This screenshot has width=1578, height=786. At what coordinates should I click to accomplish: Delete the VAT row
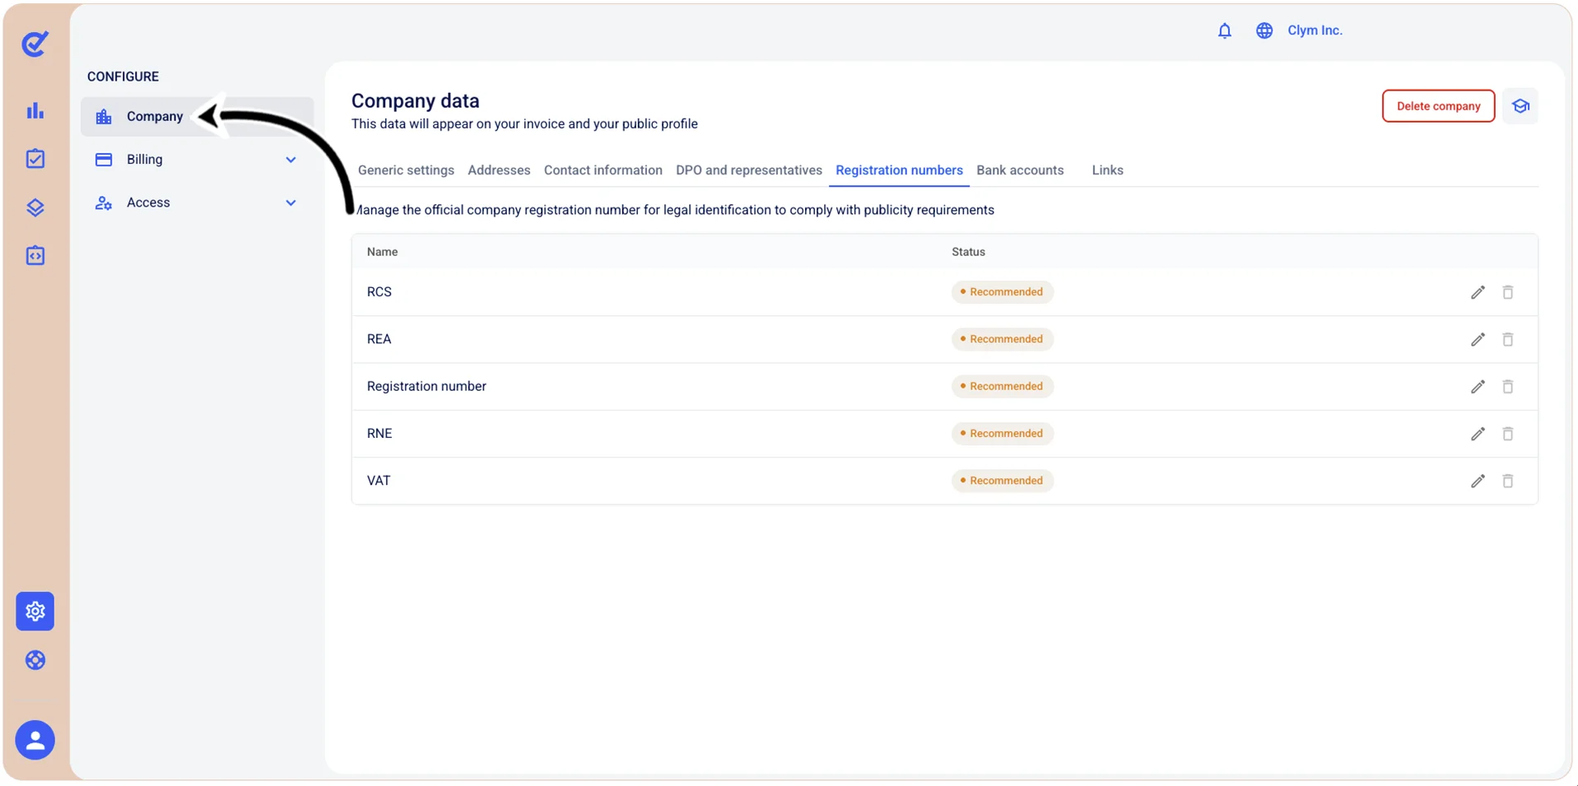coord(1508,481)
